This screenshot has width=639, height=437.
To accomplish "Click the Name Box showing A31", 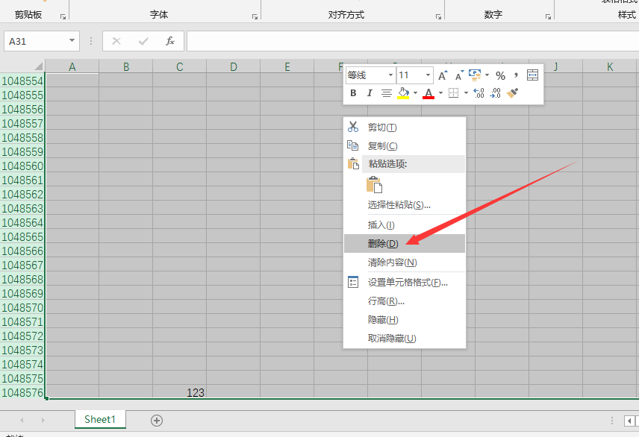I will coord(34,41).
